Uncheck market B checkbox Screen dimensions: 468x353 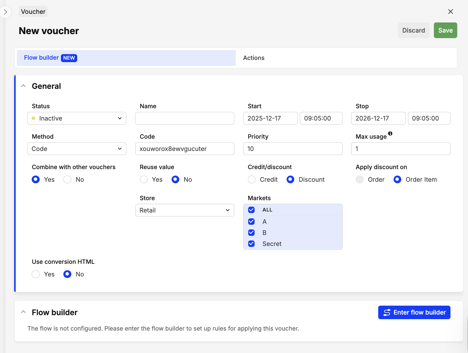(x=251, y=233)
